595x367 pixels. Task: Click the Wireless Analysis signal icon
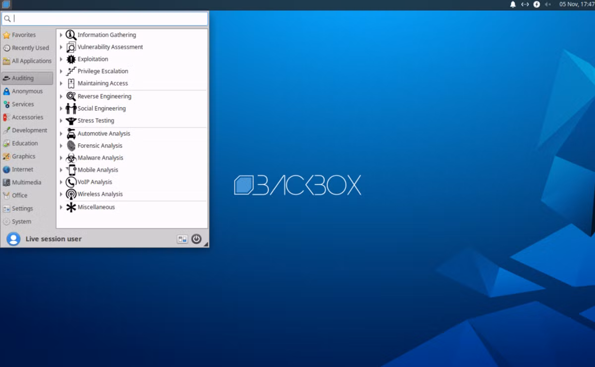pos(71,194)
